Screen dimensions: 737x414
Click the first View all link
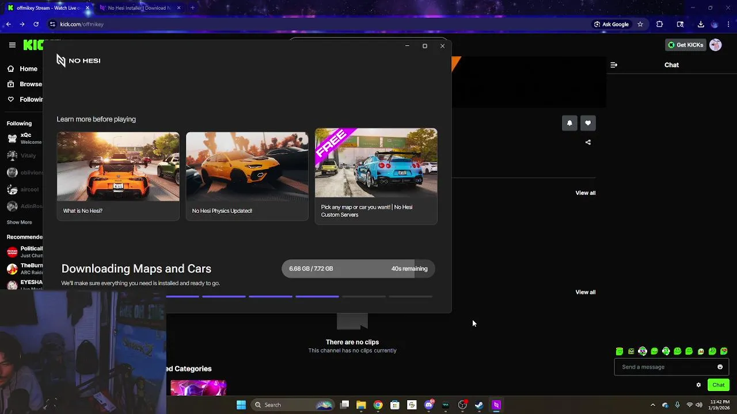pos(586,193)
